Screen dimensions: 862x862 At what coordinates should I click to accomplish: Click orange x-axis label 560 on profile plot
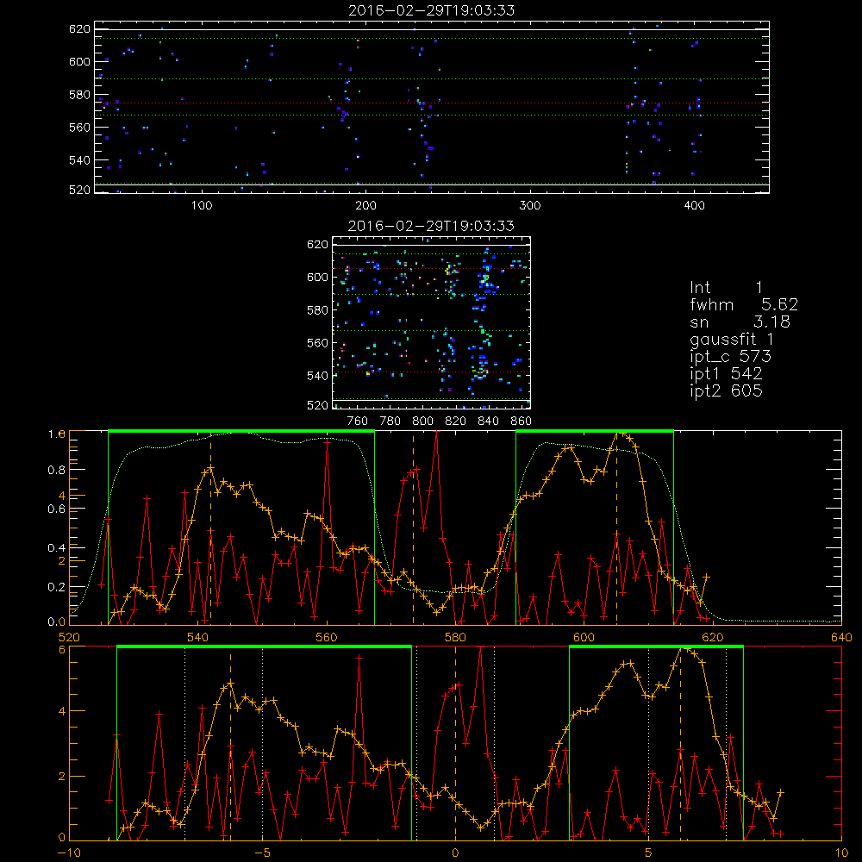[327, 638]
